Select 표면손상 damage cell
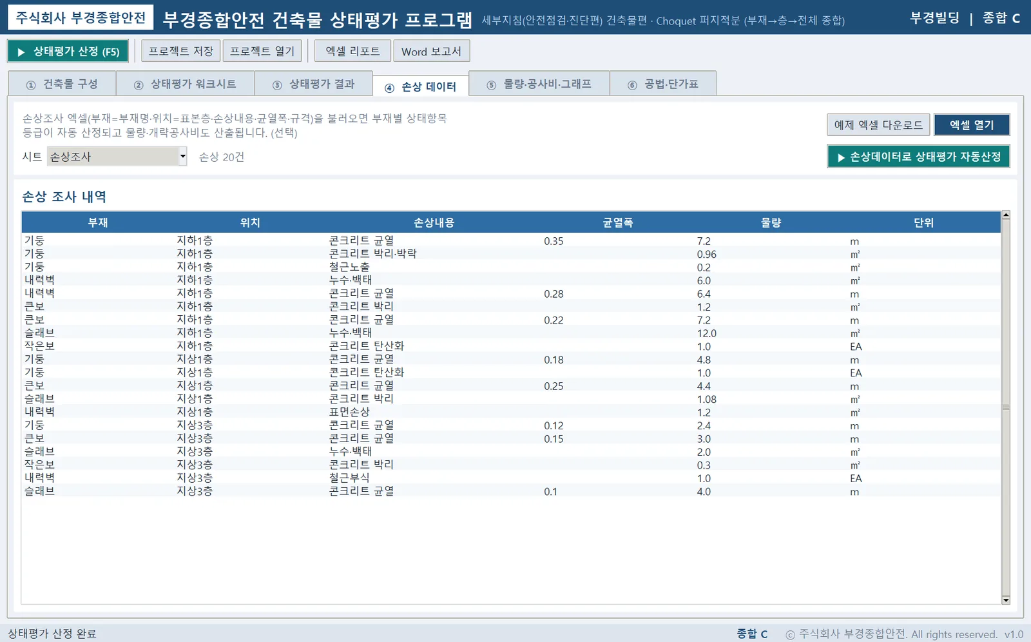 (349, 412)
